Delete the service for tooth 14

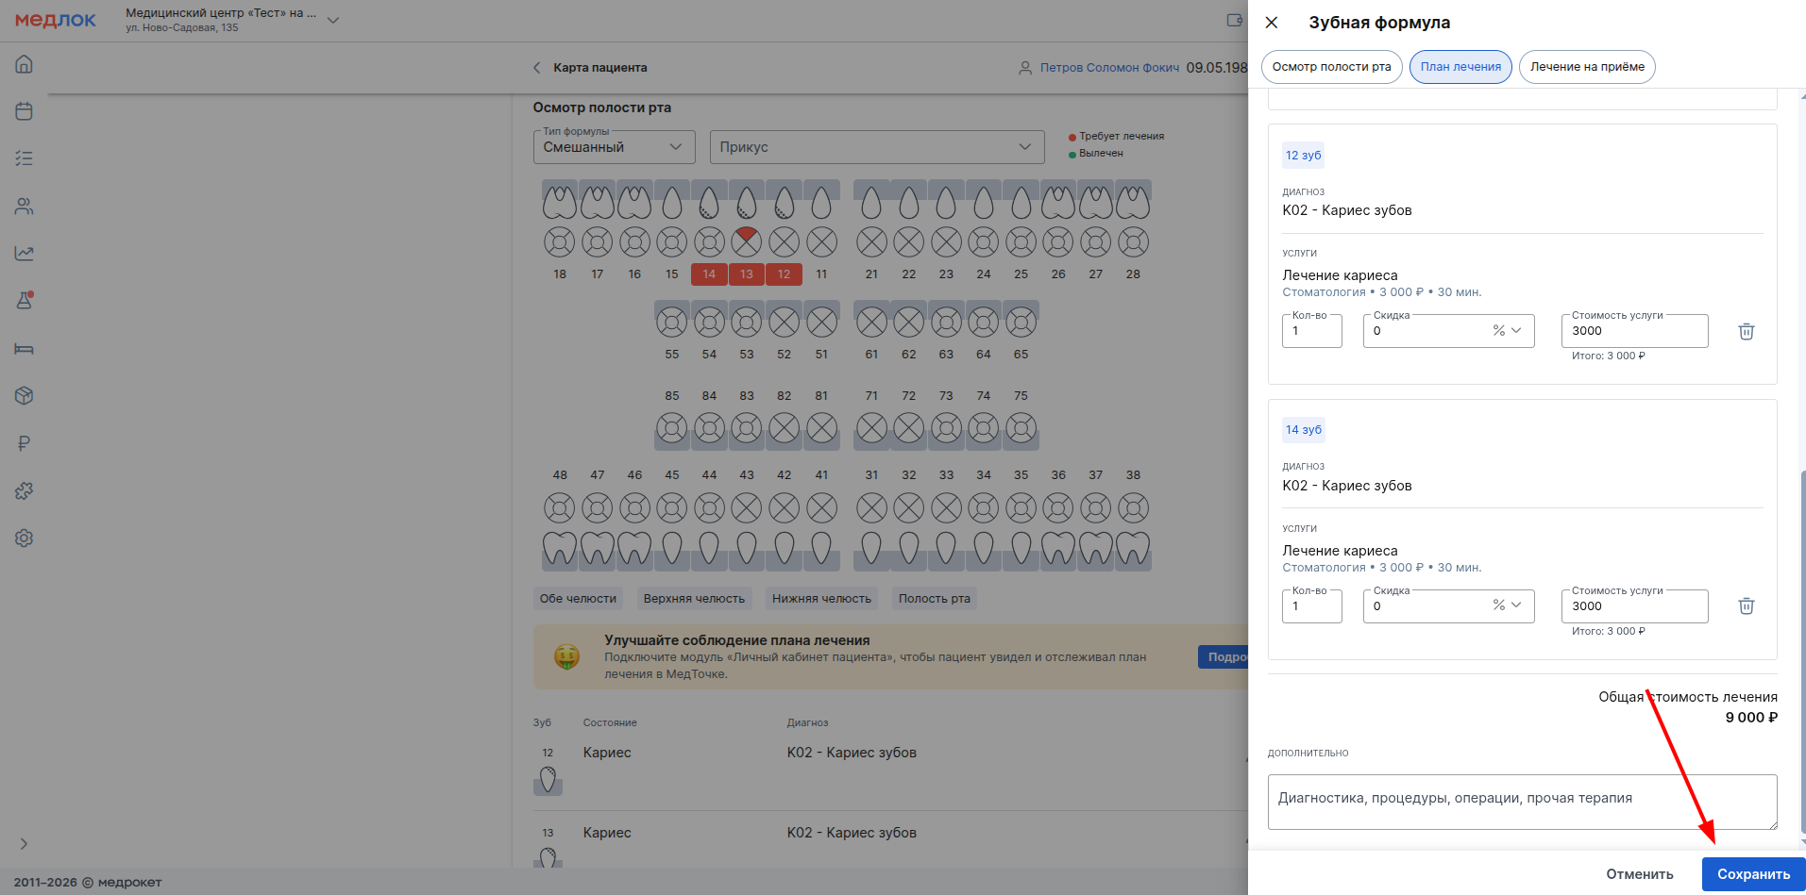point(1746,605)
